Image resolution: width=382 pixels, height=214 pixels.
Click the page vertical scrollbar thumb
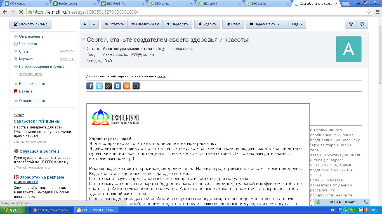380,54
